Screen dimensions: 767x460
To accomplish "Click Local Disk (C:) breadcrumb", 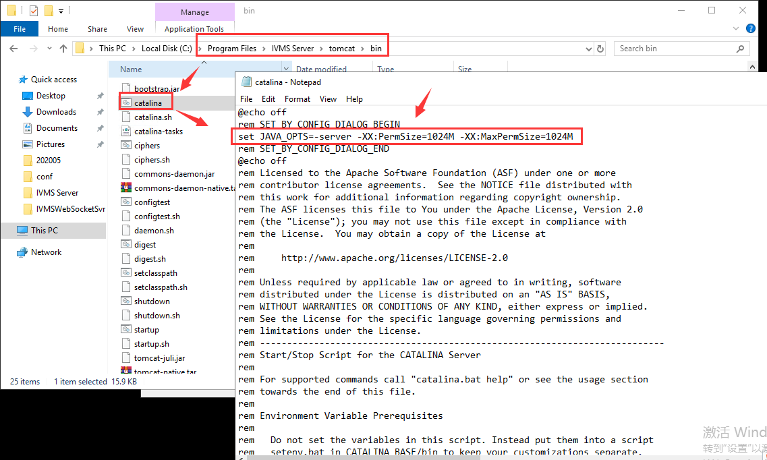I will pyautogui.click(x=167, y=49).
